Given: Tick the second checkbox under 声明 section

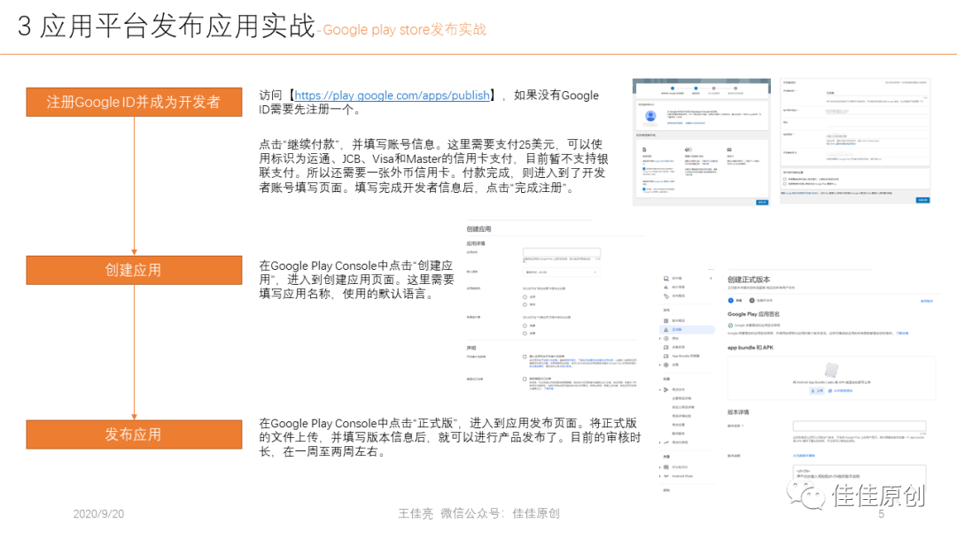Looking at the screenshot, I should pyautogui.click(x=525, y=379).
